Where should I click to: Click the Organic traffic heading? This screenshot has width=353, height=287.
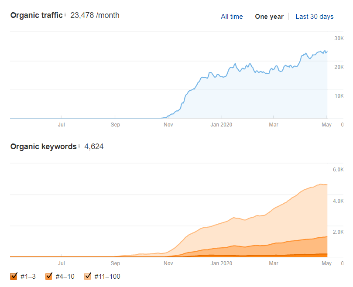(x=37, y=15)
